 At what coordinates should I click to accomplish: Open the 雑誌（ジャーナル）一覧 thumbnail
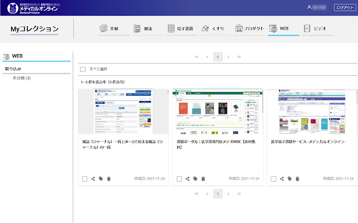[x=123, y=111]
